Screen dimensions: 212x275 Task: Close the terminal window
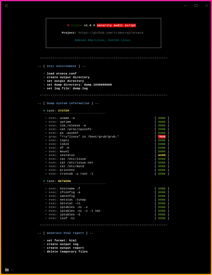[207, 6]
